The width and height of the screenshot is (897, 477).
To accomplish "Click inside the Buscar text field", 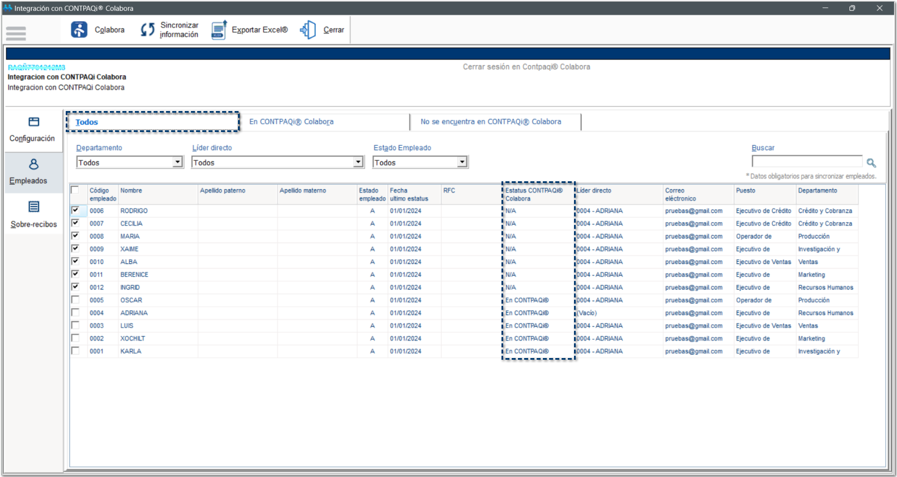I will [806, 162].
